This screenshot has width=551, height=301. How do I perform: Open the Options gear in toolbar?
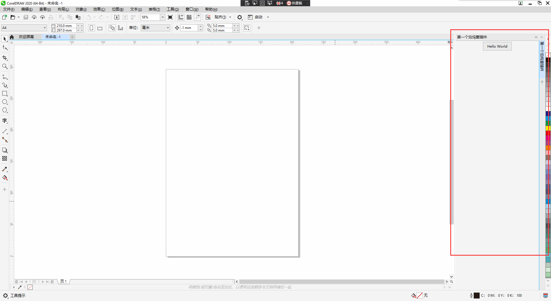240,17
